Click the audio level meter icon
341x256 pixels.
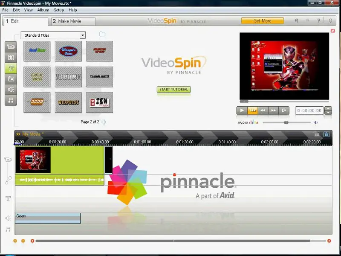tap(254, 122)
